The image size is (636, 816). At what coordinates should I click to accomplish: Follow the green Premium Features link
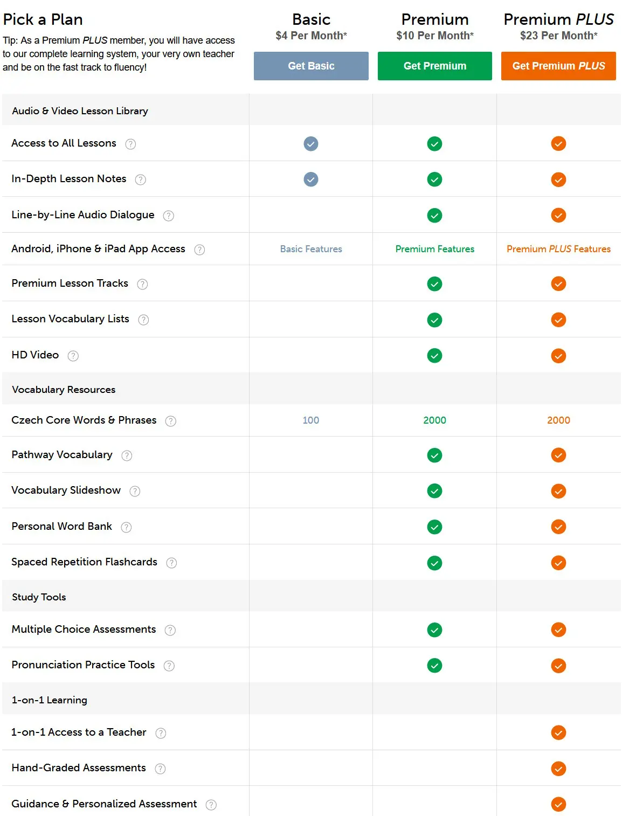pos(434,249)
